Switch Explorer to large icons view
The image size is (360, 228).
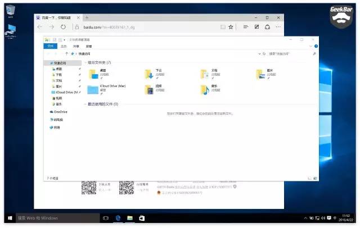click(315, 178)
